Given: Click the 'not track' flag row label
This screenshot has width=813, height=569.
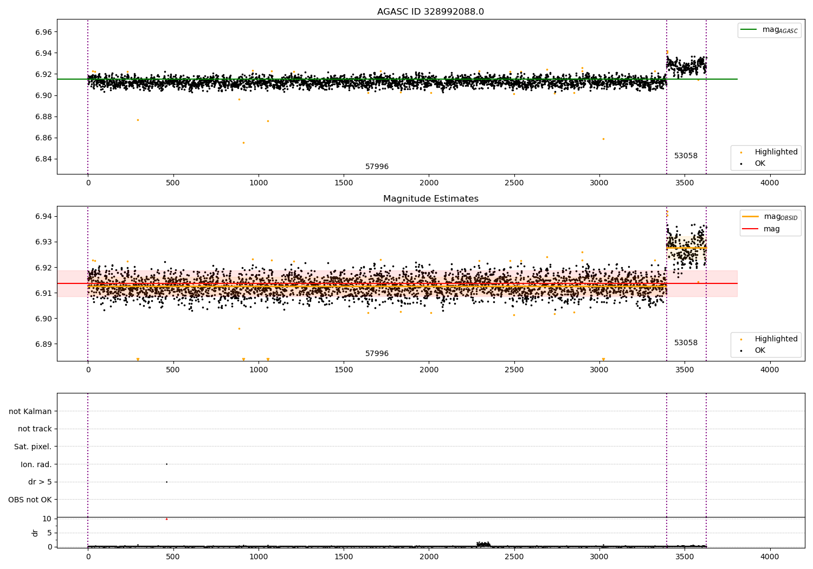Looking at the screenshot, I should [35, 429].
